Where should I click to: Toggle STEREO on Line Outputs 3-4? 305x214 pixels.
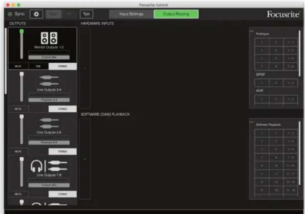coord(62,109)
